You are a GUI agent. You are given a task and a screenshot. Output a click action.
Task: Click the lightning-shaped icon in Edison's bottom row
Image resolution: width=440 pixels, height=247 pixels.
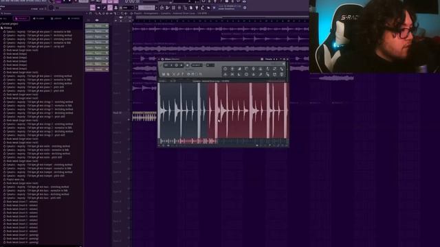[267, 74]
